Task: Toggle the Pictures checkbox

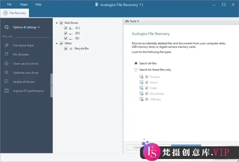Action: [x=147, y=77]
